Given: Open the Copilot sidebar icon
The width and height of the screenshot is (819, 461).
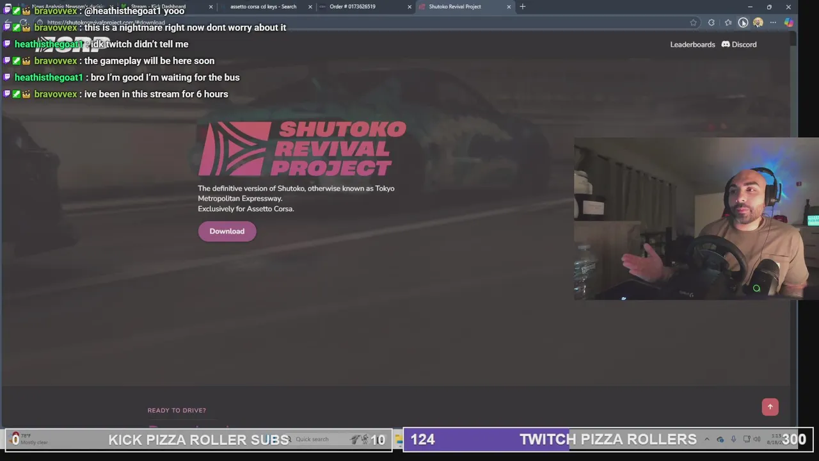Looking at the screenshot, I should point(788,22).
